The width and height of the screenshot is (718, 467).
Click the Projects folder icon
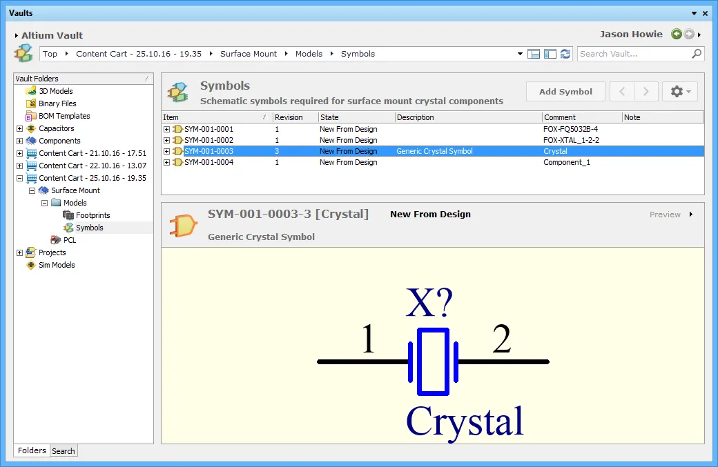click(x=31, y=252)
